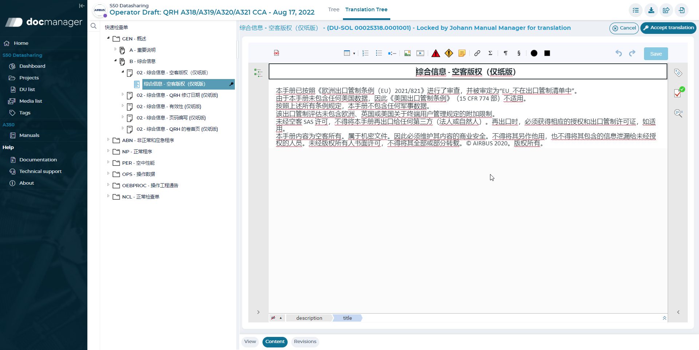Open Projects in sidebar
Image resolution: width=699 pixels, height=350 pixels.
[29, 78]
